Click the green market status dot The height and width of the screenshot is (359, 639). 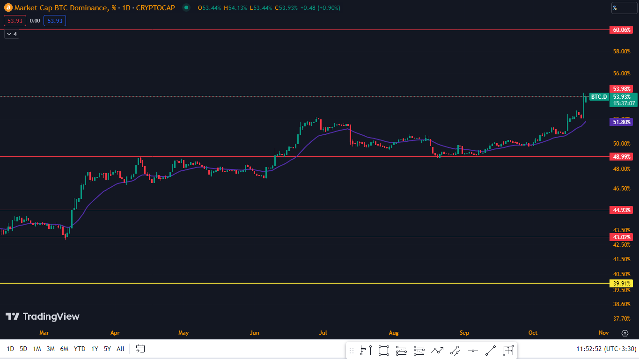coord(186,7)
